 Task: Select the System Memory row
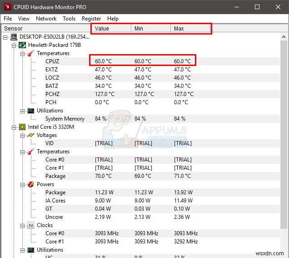[x=162, y=119]
